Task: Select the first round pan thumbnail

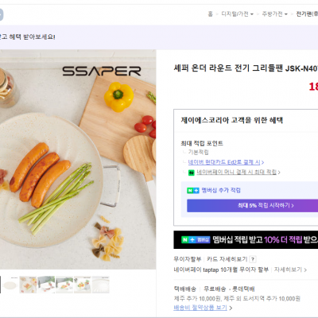Action: tap(10, 285)
